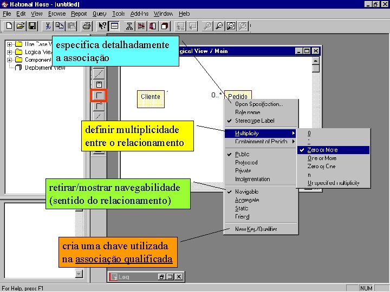Select multiplicity value 0
Viewport: 390px width, 292px height.
pos(333,134)
